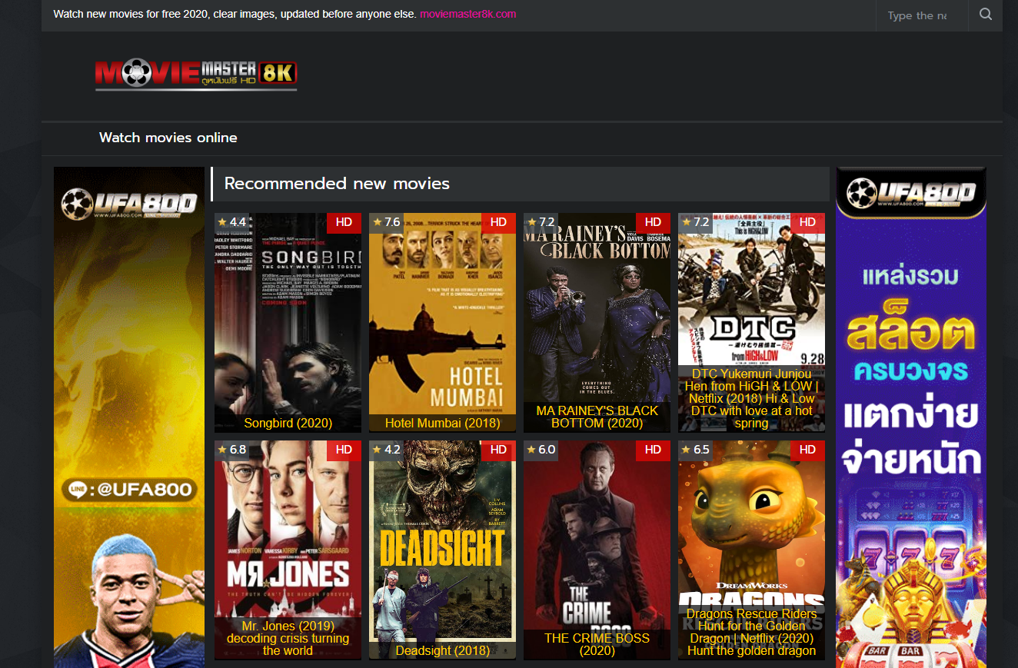
Task: Open the Deadsight (2018) title link
Action: [442, 650]
